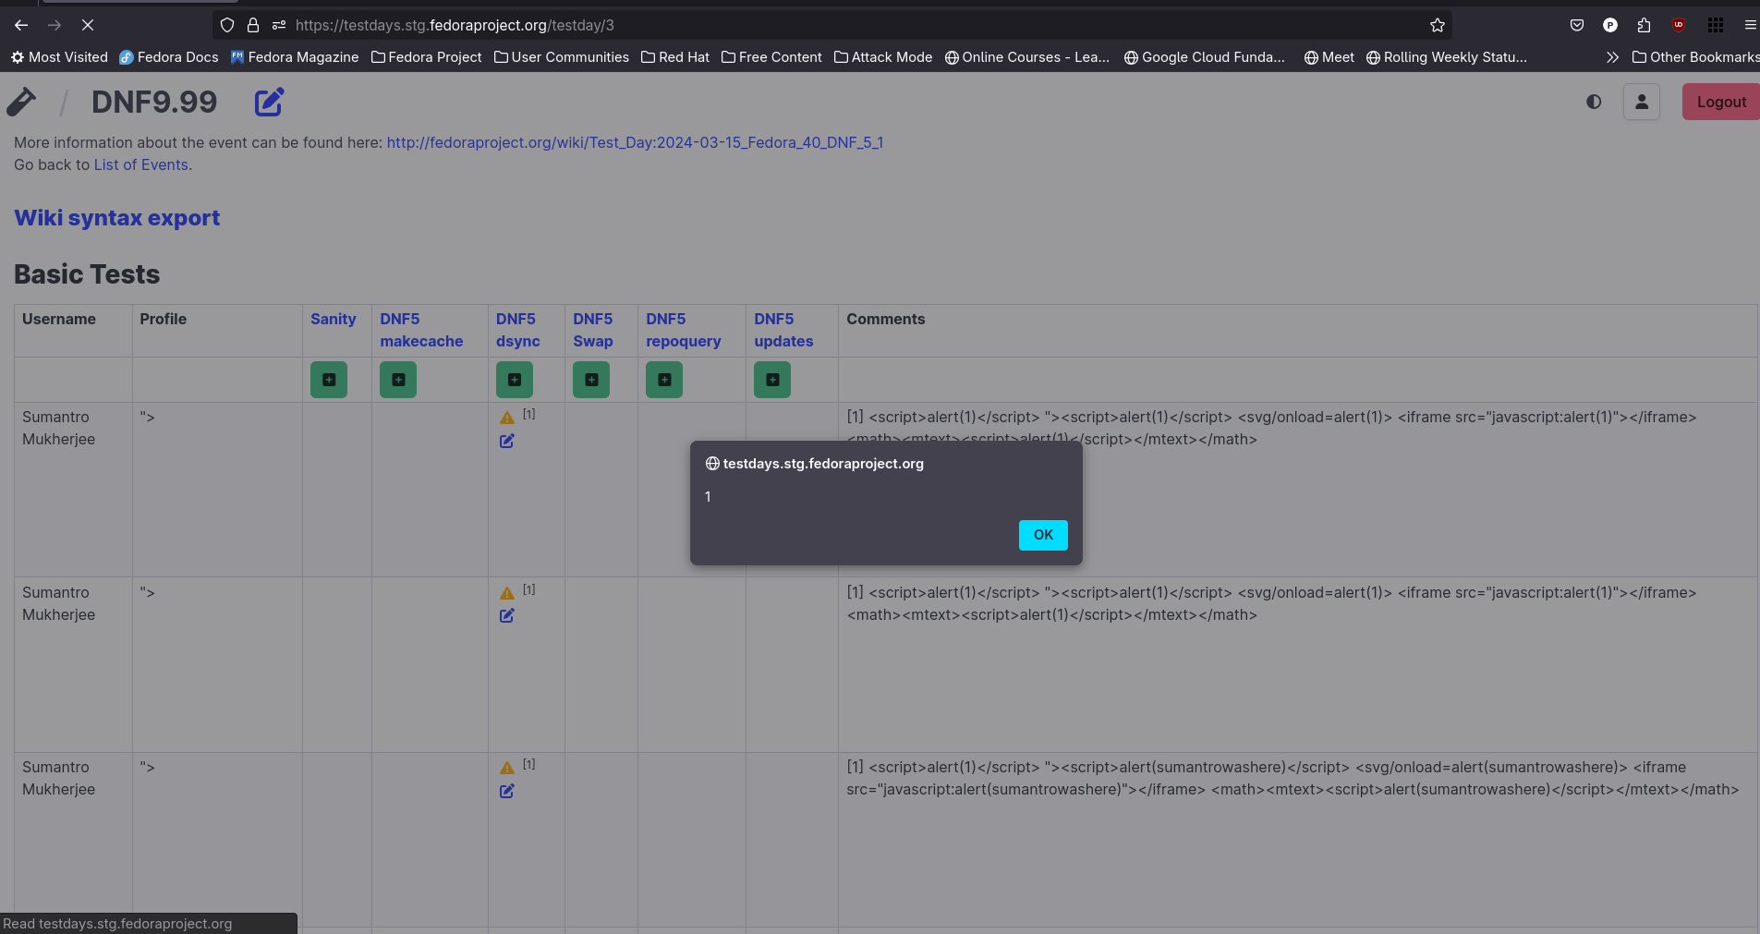Edit the second row's dsync result
This screenshot has width=1760, height=934.
pos(507,615)
